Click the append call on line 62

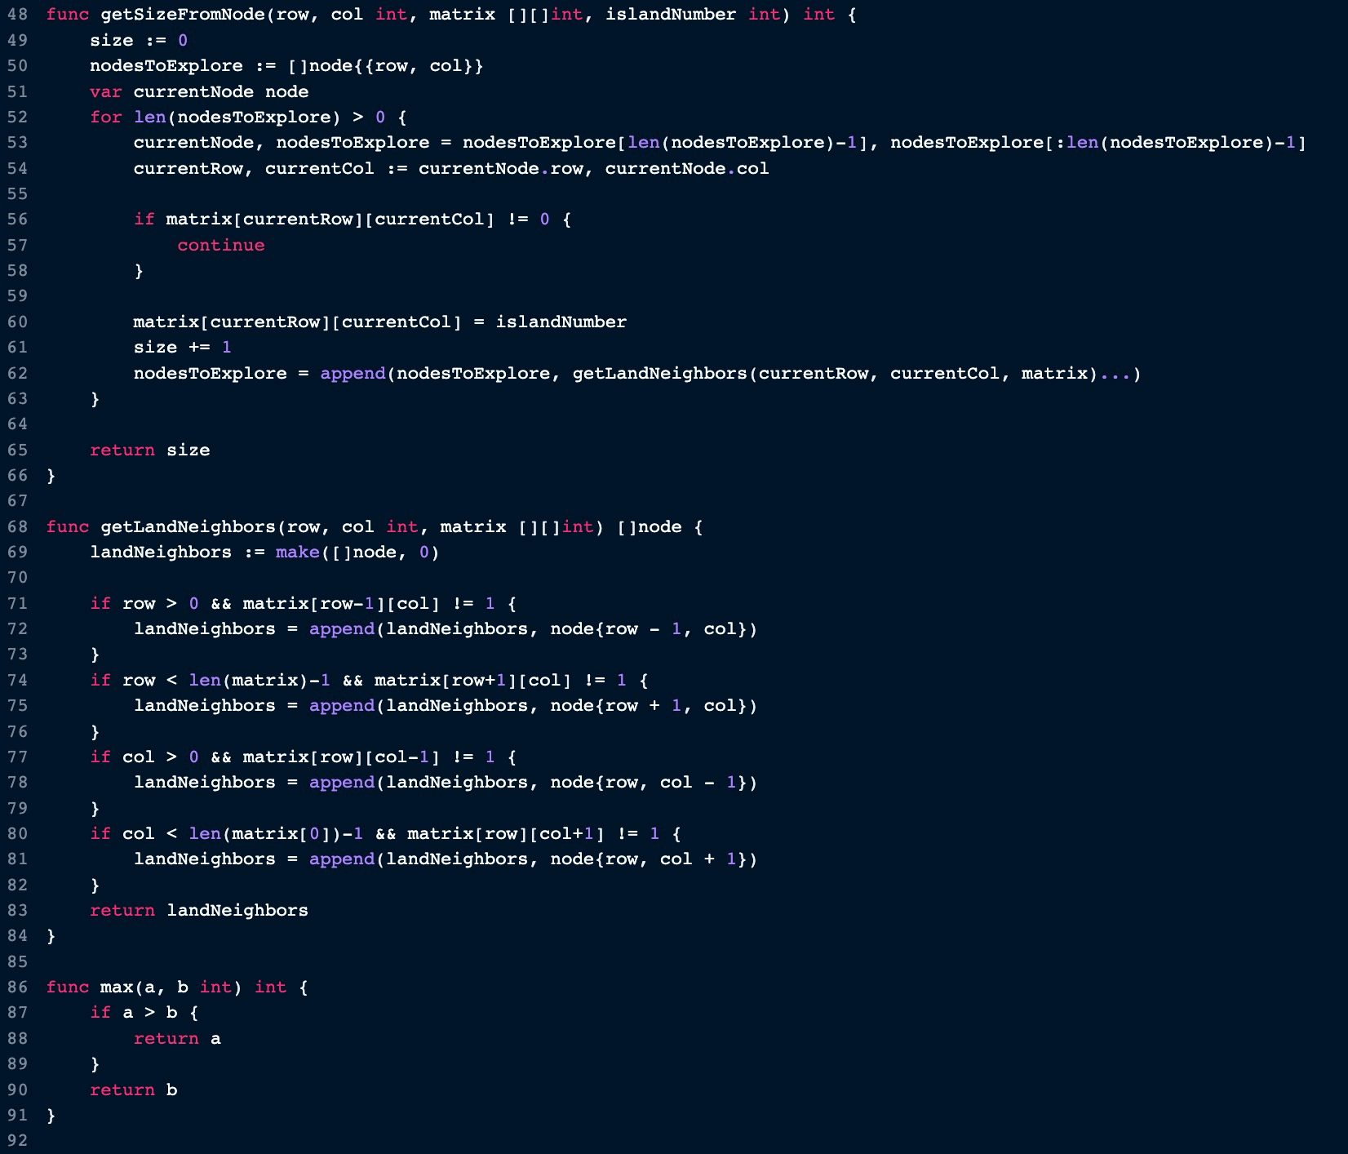coord(352,373)
